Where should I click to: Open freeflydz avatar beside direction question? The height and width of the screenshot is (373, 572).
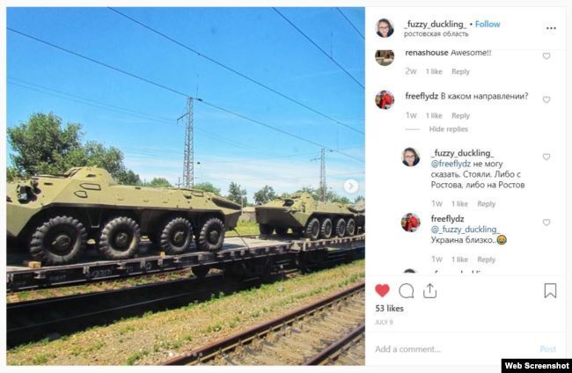[x=385, y=99]
